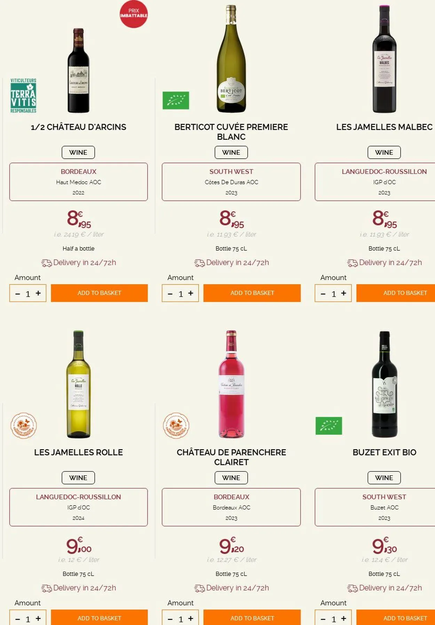
Task: Open Buzet Exit Bio product title
Action: pyautogui.click(x=384, y=452)
